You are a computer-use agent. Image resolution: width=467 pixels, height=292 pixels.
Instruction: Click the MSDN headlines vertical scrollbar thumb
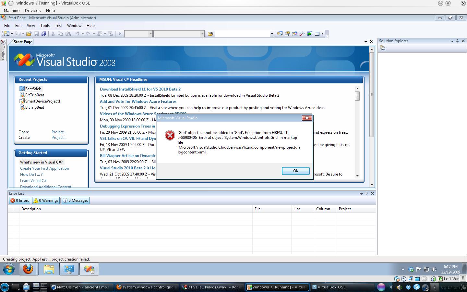click(357, 96)
